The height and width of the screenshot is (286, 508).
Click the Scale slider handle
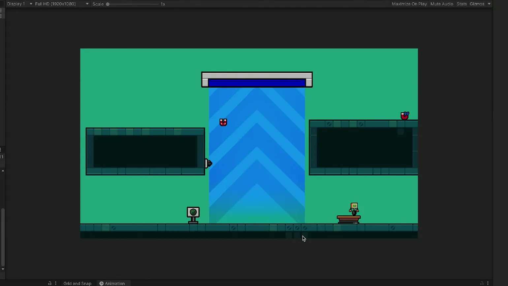point(108,4)
